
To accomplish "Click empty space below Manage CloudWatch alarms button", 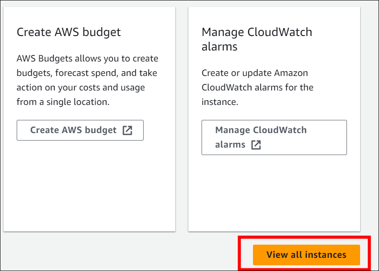I will pyautogui.click(x=274, y=193).
